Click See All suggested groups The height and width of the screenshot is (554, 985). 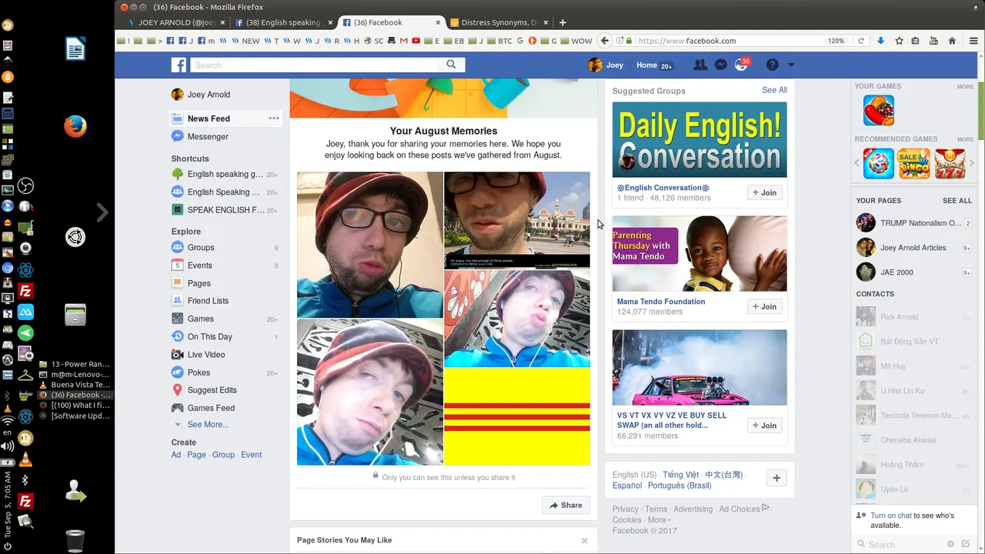774,90
